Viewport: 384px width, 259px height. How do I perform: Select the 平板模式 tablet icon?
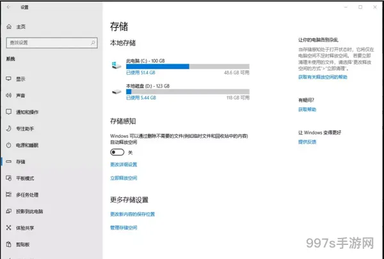pos(8,178)
